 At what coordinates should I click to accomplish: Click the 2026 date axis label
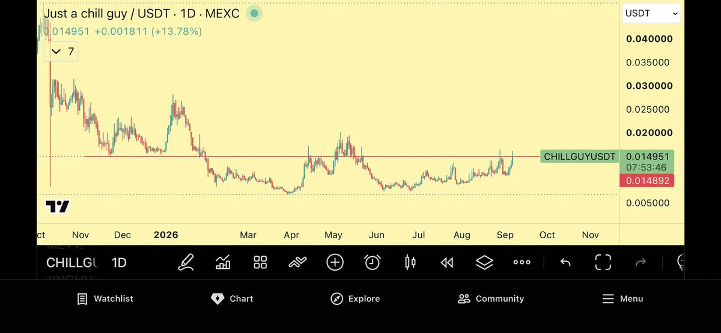166,235
